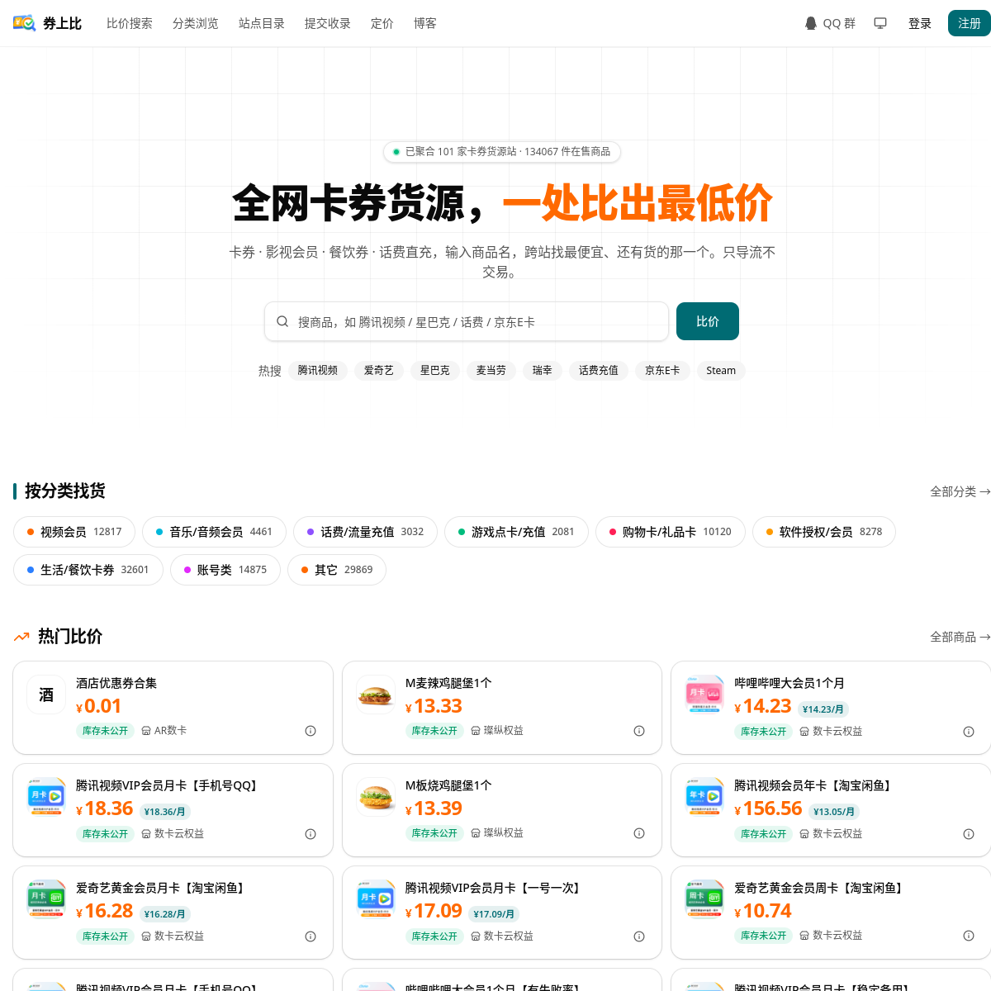Click the pink 月卡 image of 哔哩哔哩大会员
The image size is (991, 991).
point(704,695)
